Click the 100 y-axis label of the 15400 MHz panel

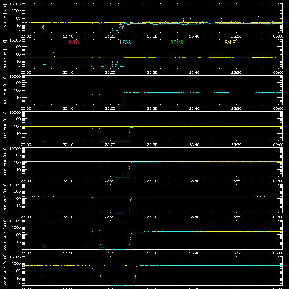click(x=17, y=271)
